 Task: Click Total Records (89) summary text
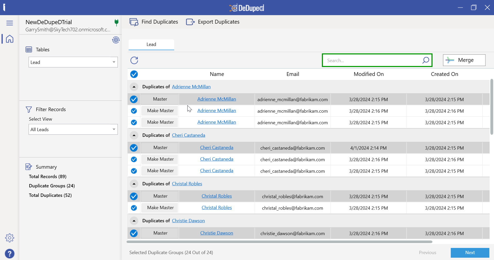tap(48, 177)
